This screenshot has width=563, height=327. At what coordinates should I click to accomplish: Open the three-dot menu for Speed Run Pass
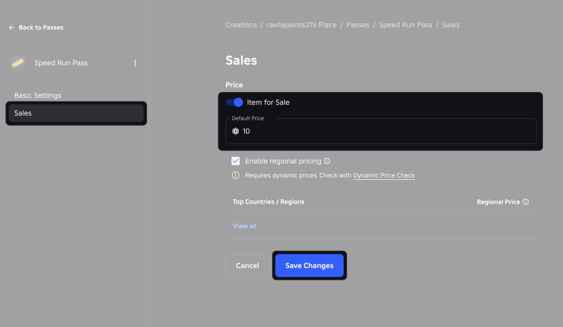[135, 62]
